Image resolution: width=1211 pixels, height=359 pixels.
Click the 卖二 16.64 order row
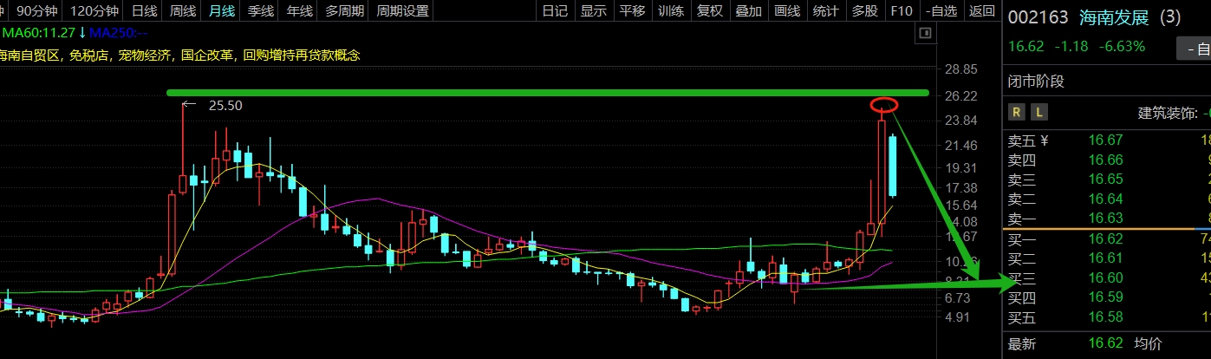pyautogui.click(x=1109, y=198)
